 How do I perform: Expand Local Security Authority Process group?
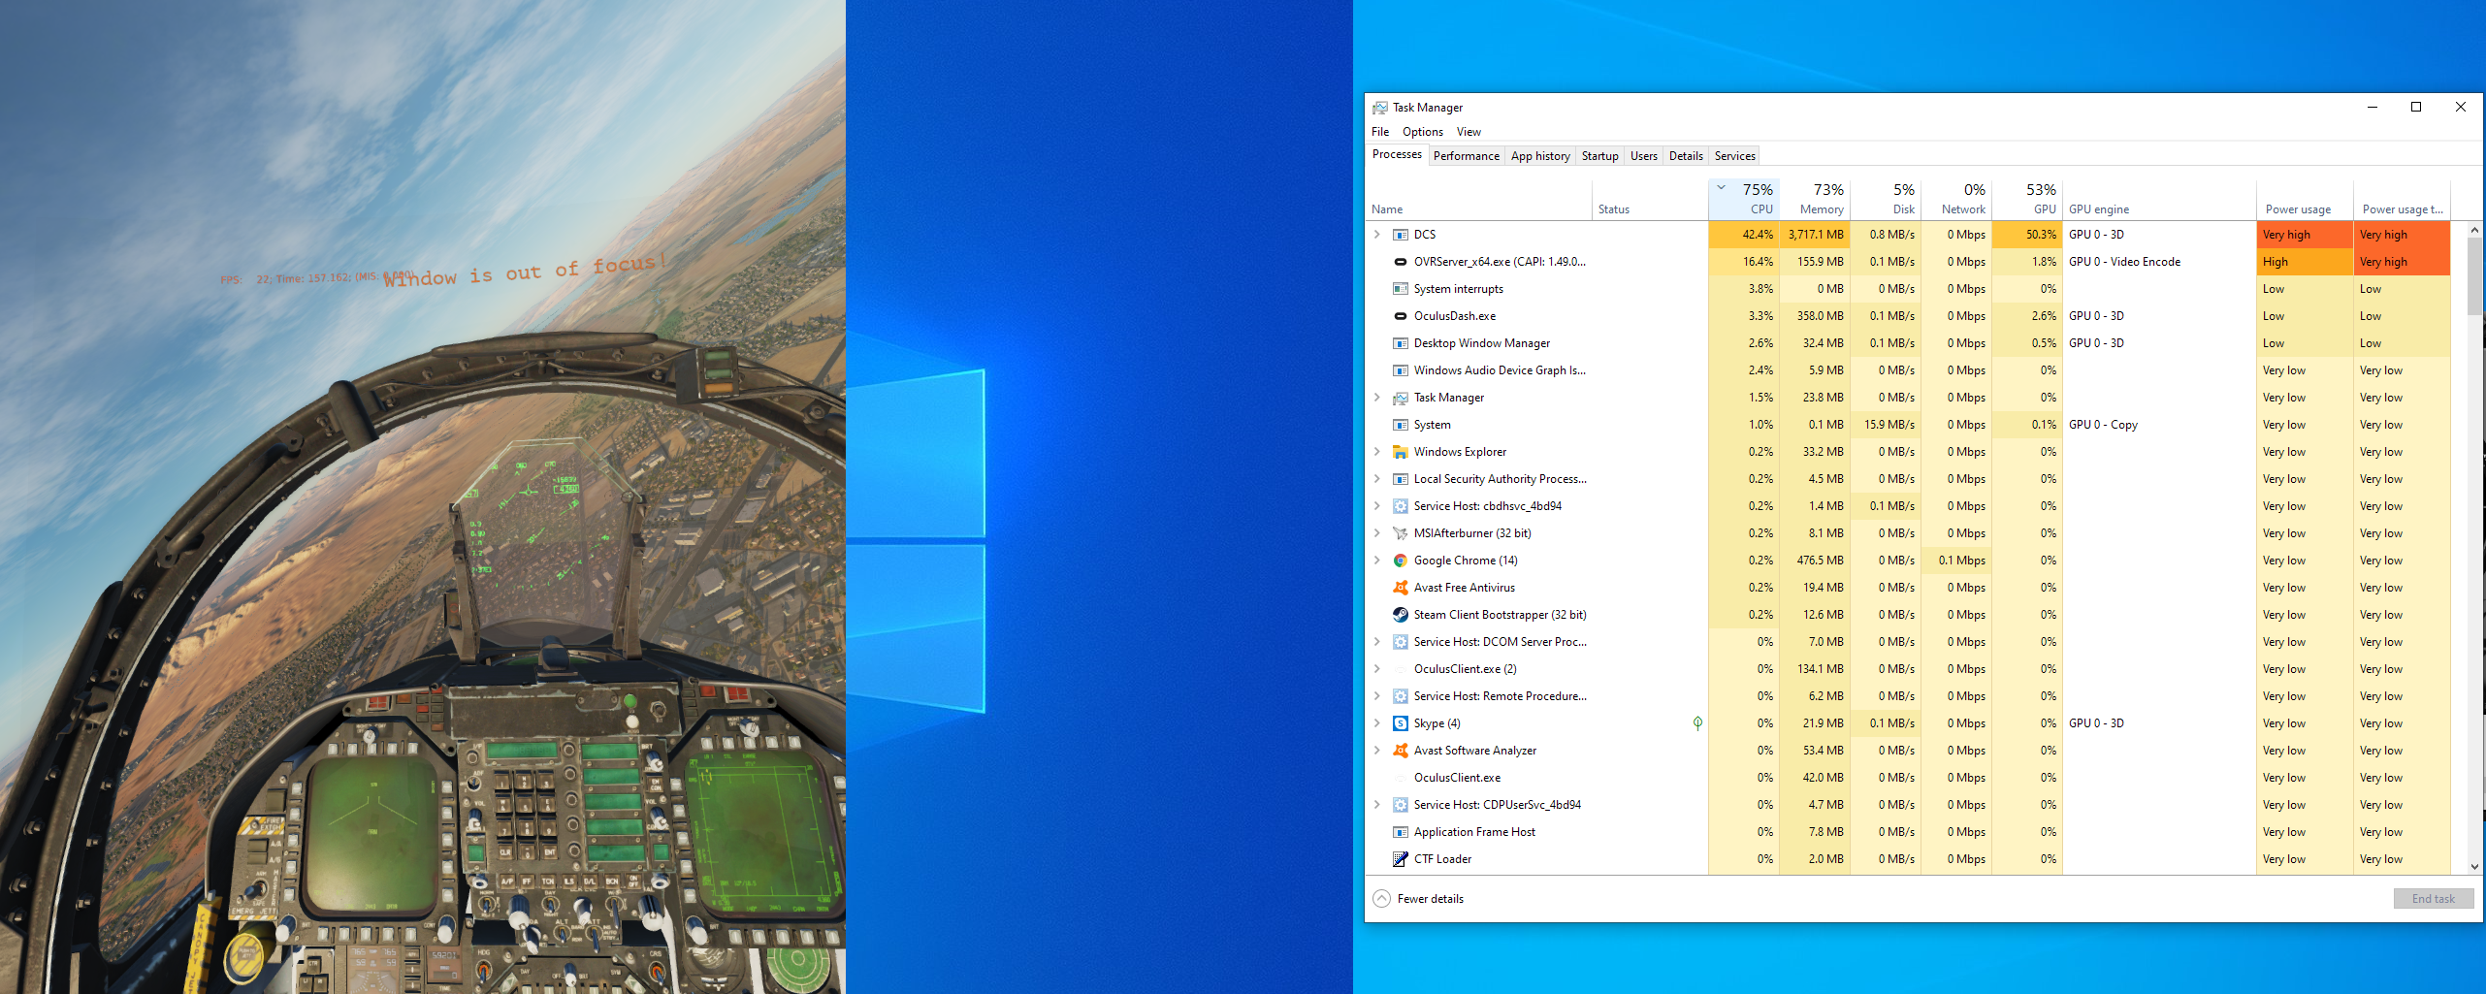coord(1376,479)
